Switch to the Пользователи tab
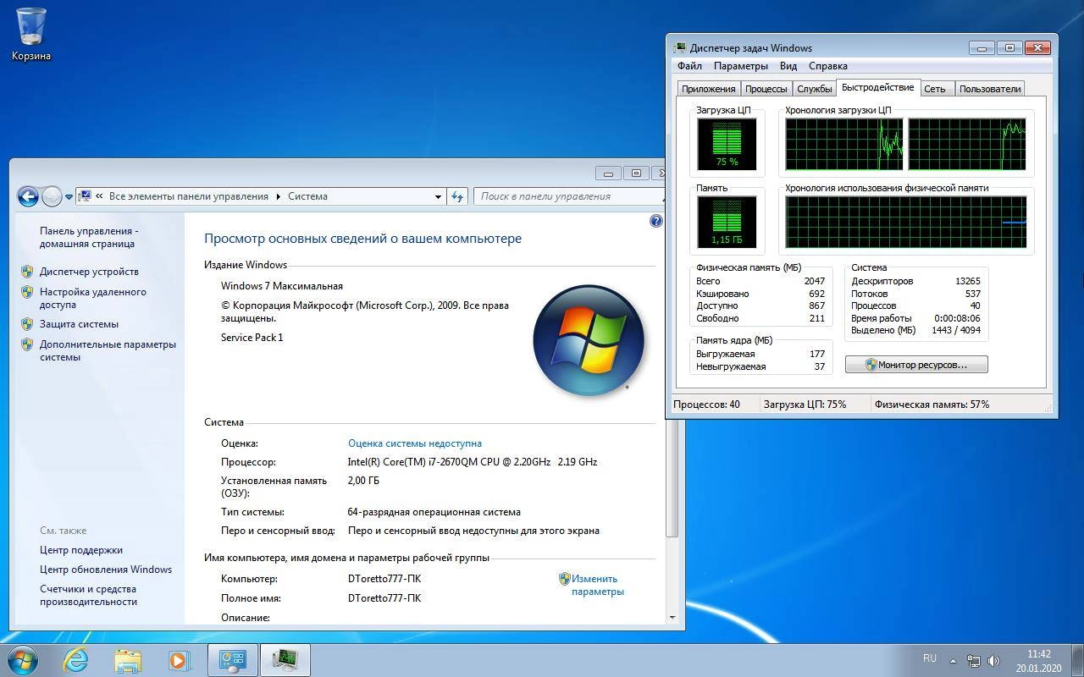 point(990,89)
